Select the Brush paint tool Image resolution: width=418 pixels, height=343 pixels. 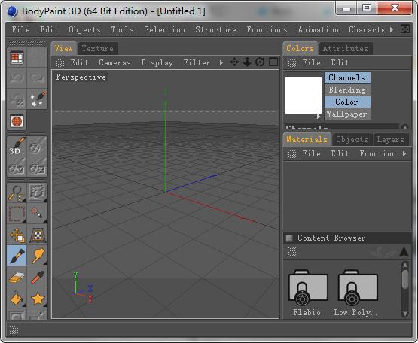[x=17, y=255]
